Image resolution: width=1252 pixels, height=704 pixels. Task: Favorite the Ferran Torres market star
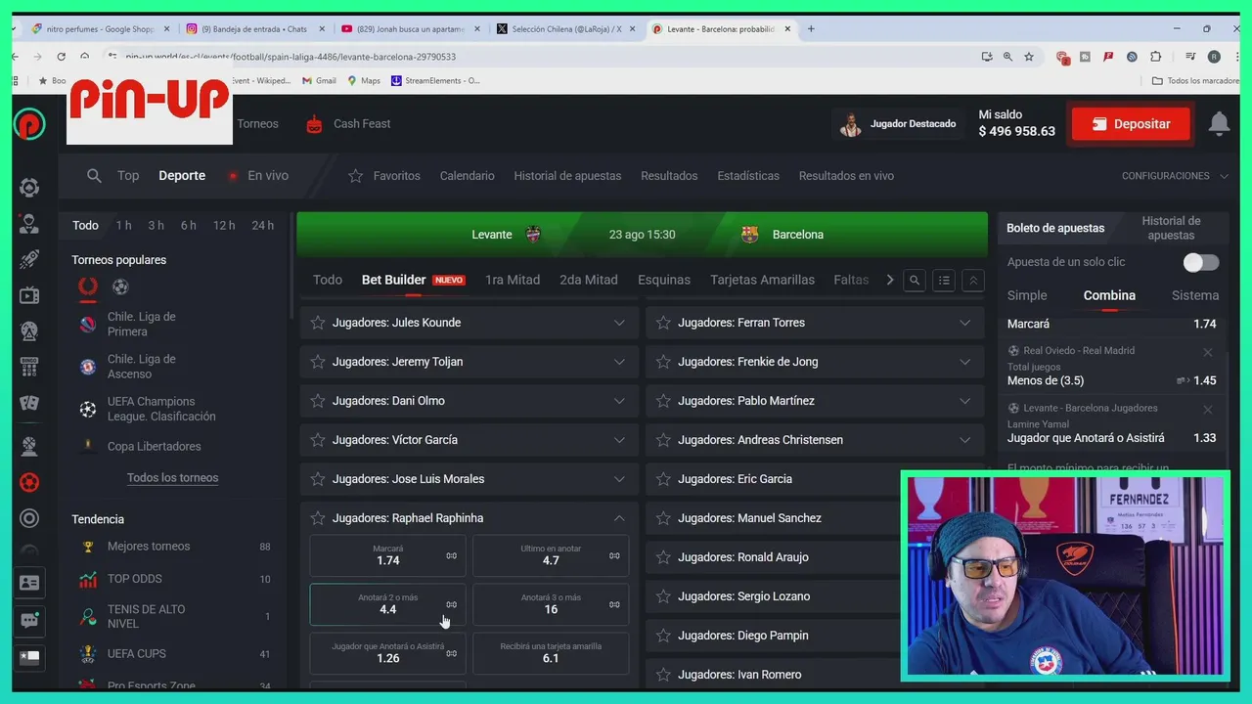[x=663, y=323]
